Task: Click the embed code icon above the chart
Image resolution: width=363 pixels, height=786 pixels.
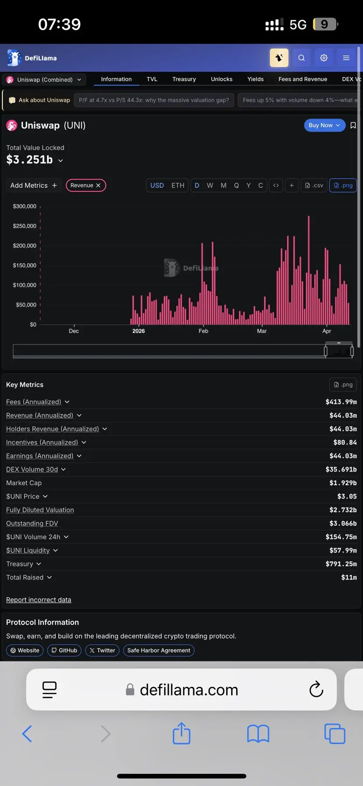Action: [x=276, y=186]
